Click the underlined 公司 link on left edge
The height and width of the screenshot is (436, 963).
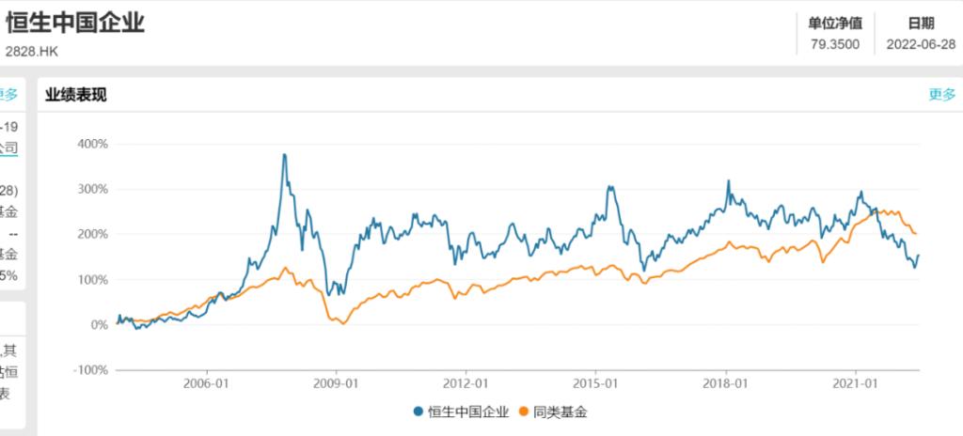pyautogui.click(x=8, y=148)
